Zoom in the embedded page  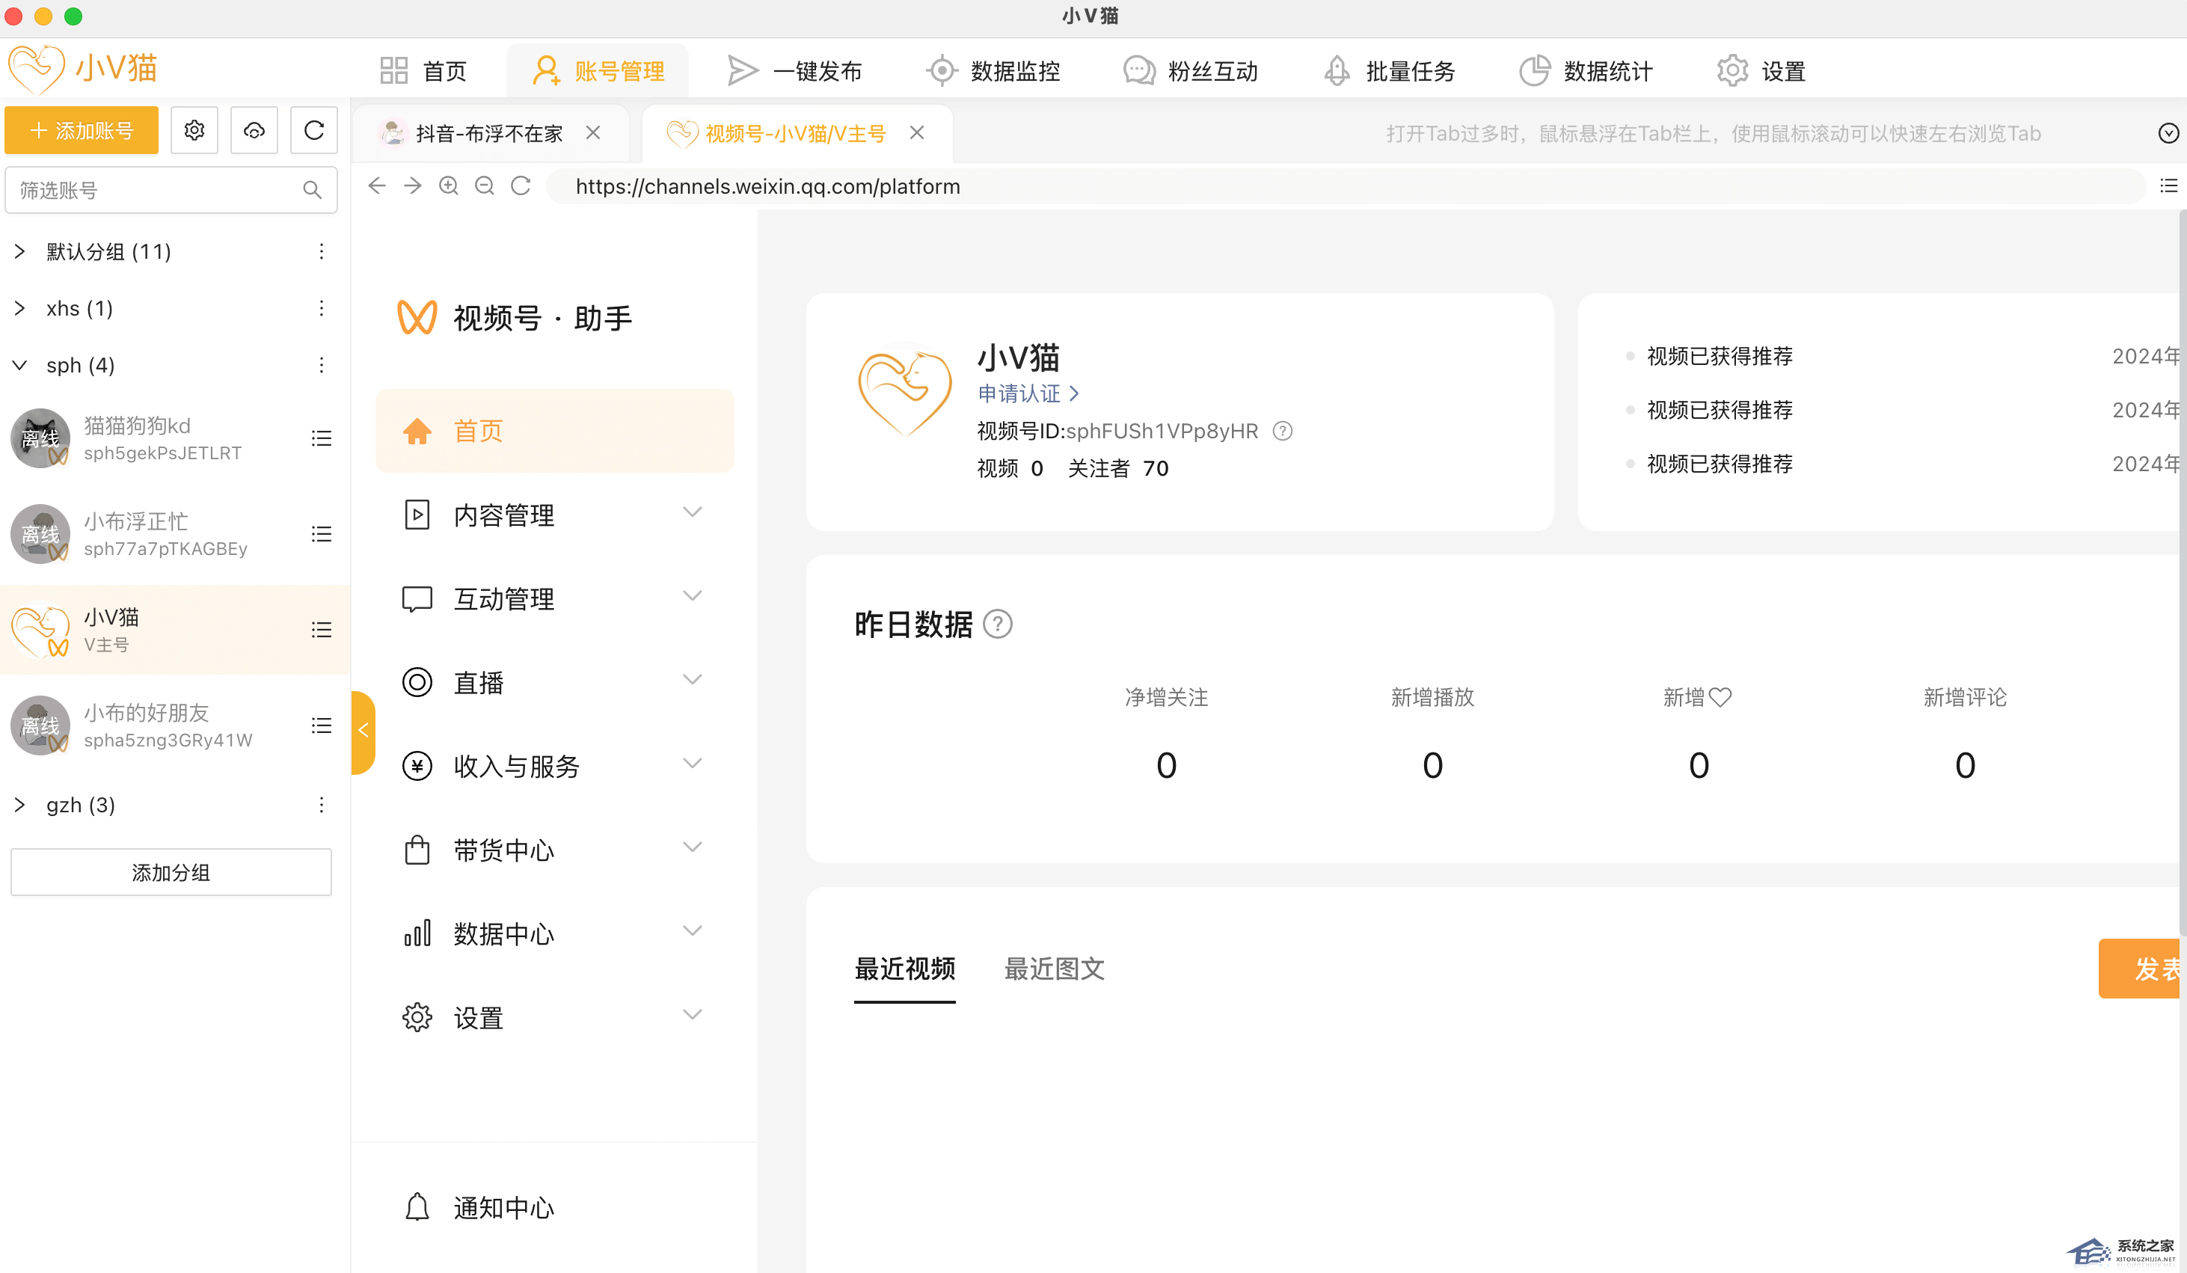[449, 185]
